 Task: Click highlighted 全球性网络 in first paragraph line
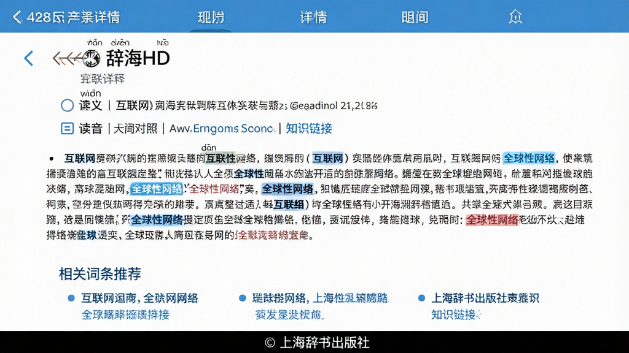point(529,158)
